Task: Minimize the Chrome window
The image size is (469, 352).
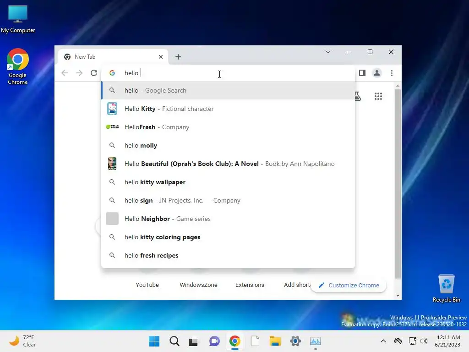Action: coord(349,52)
